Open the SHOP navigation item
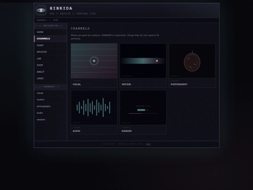This screenshot has width=253, height=190. tap(51, 65)
